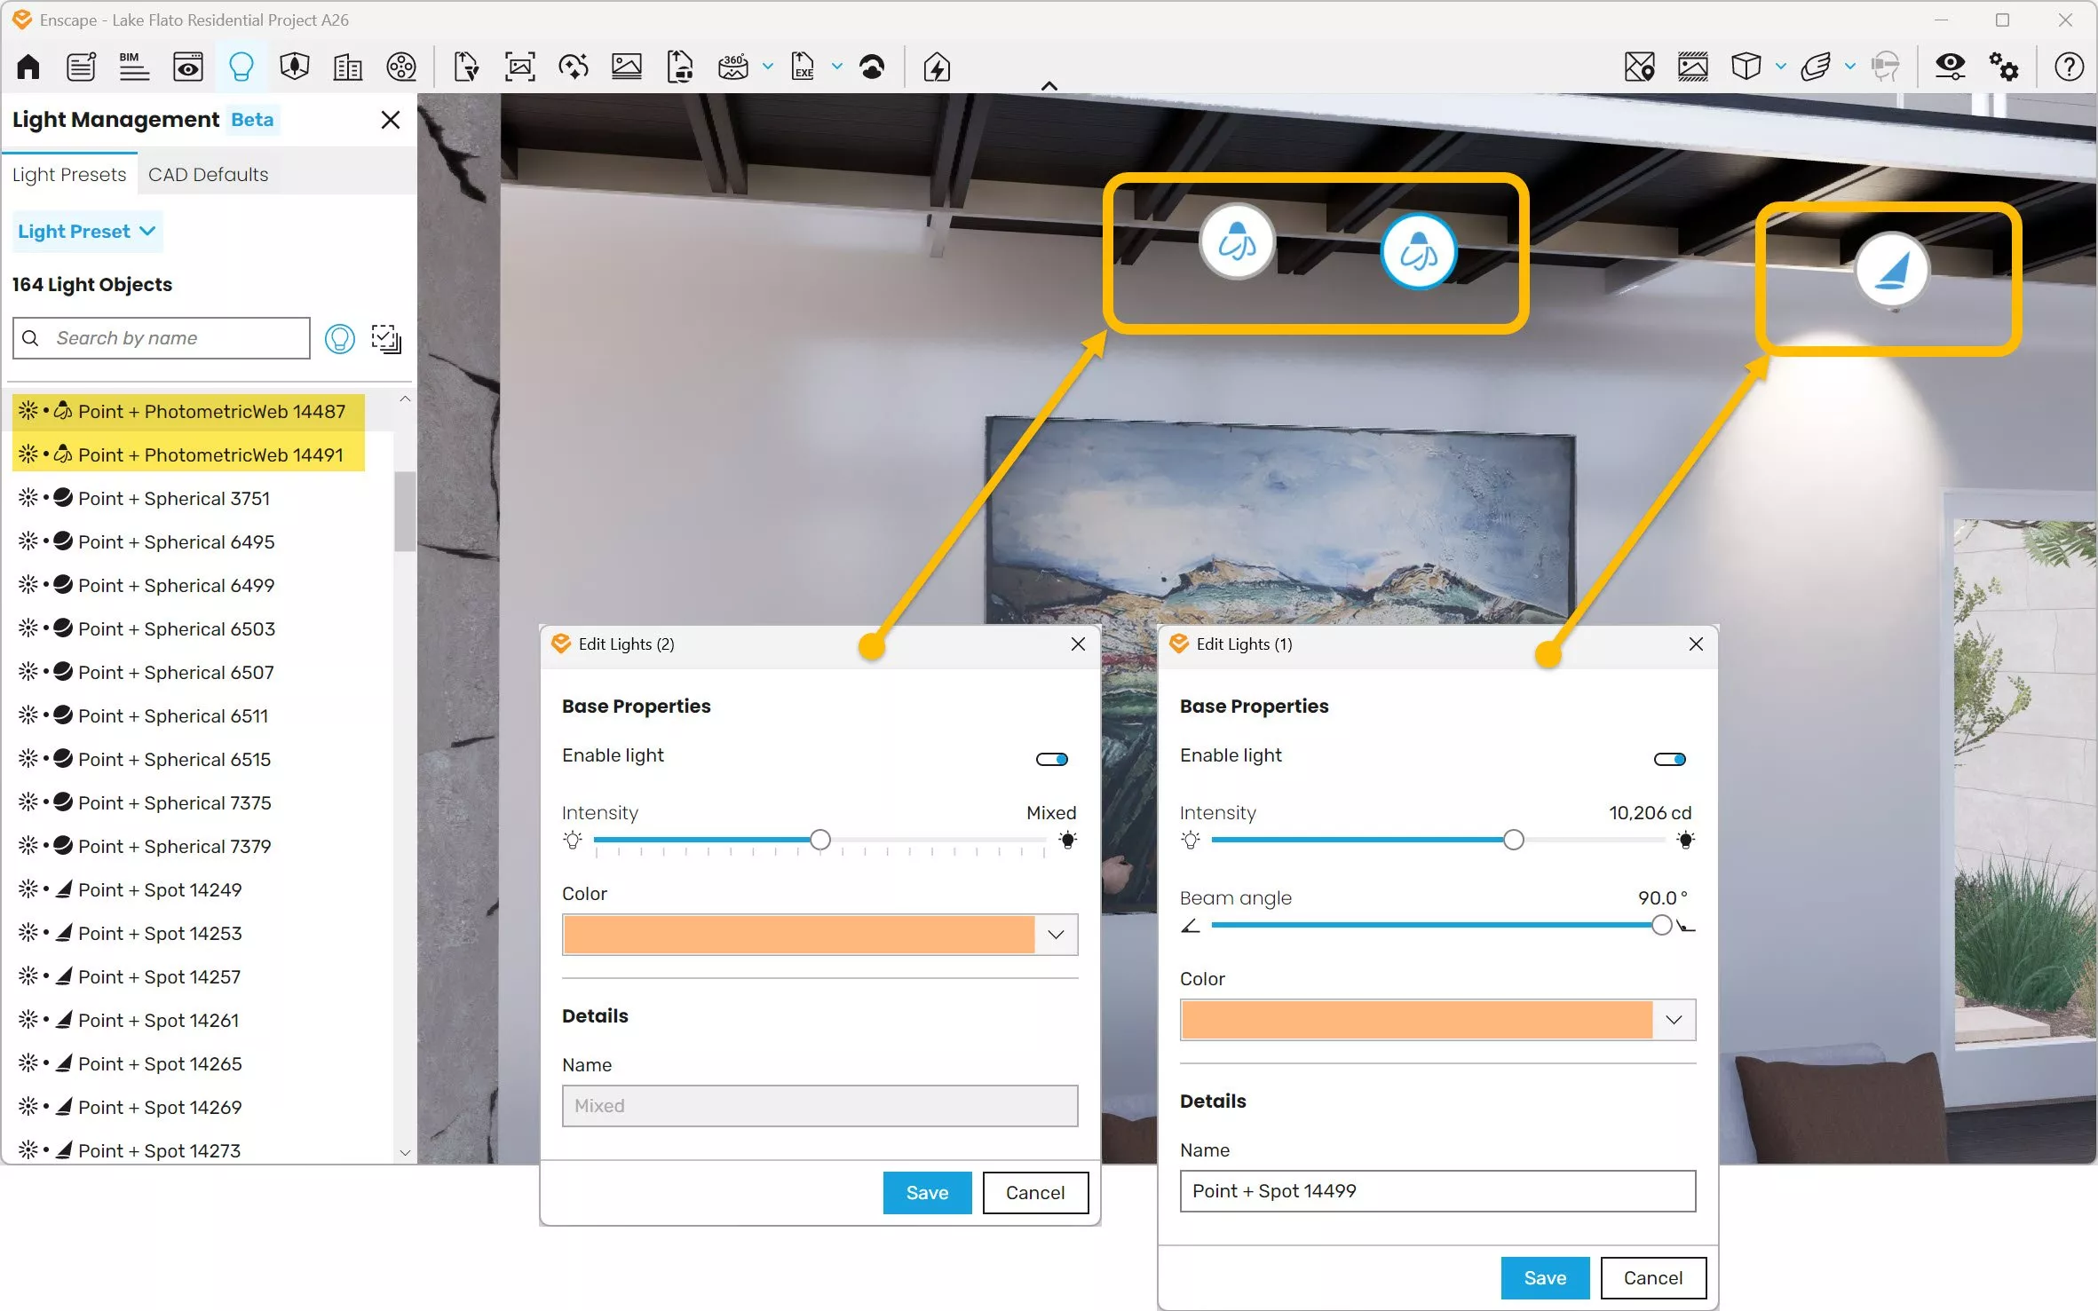Open the Help question mark icon
Image resolution: width=2098 pixels, height=1311 pixels.
click(2069, 67)
